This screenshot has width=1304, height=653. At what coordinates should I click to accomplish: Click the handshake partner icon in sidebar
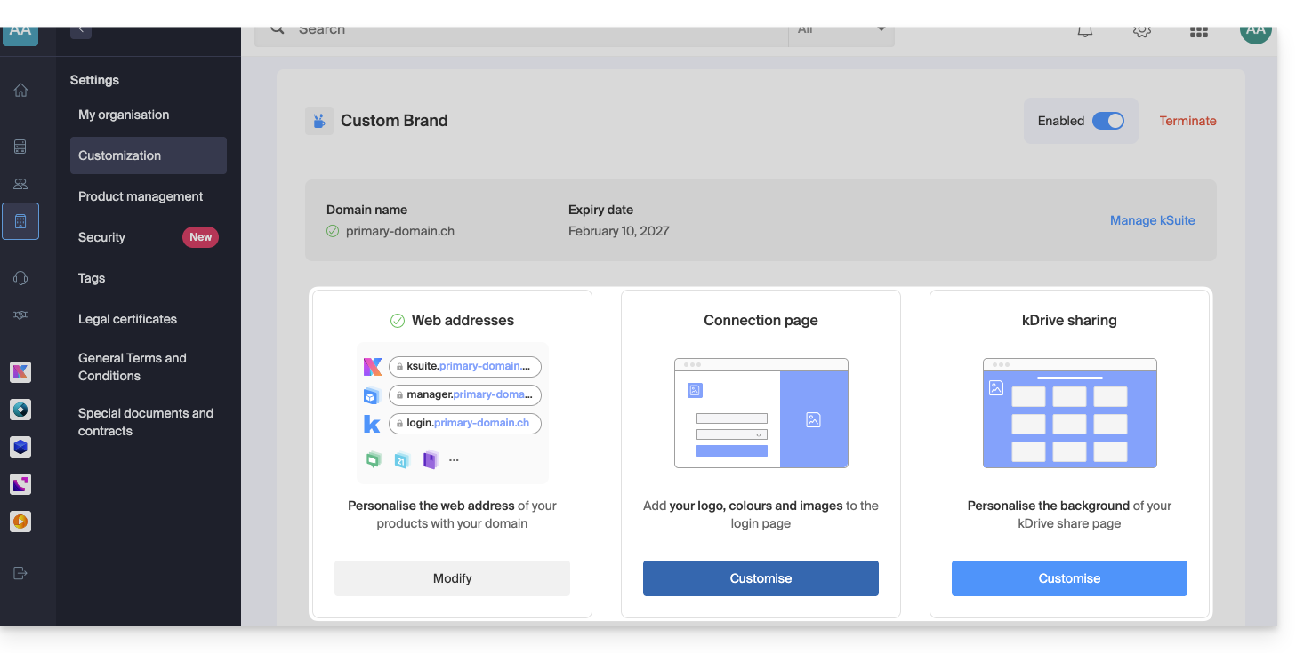click(x=20, y=315)
